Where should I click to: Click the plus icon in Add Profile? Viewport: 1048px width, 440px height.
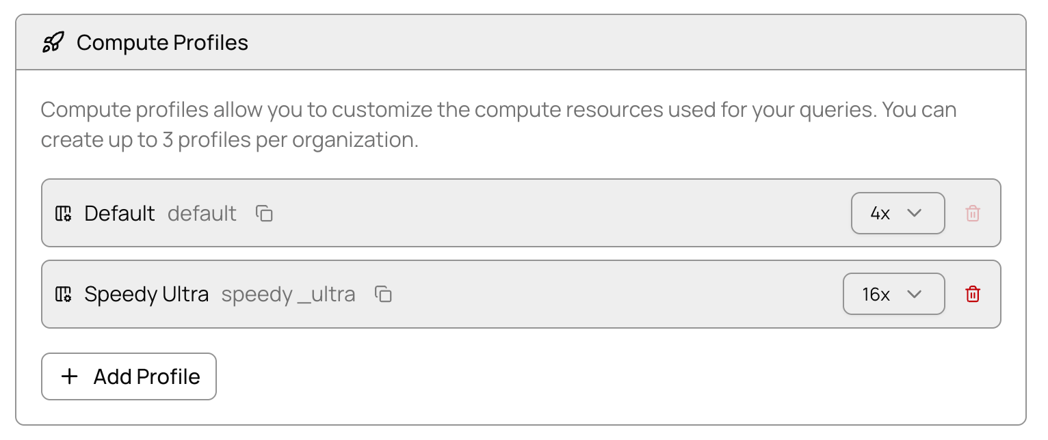coord(70,376)
